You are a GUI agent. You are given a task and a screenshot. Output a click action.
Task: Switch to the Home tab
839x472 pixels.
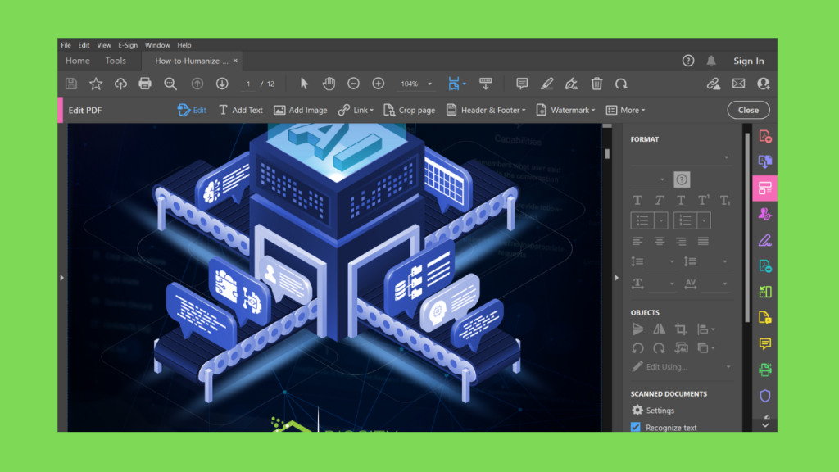[78, 61]
